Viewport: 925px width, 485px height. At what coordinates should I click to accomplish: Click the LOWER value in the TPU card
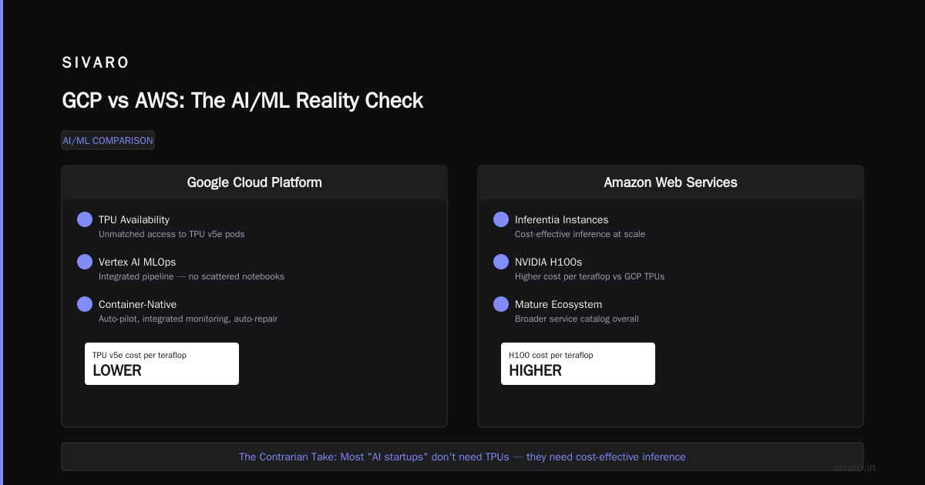[117, 370]
